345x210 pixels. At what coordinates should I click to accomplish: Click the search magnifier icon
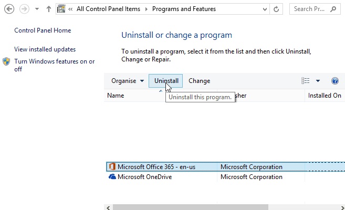point(333,9)
